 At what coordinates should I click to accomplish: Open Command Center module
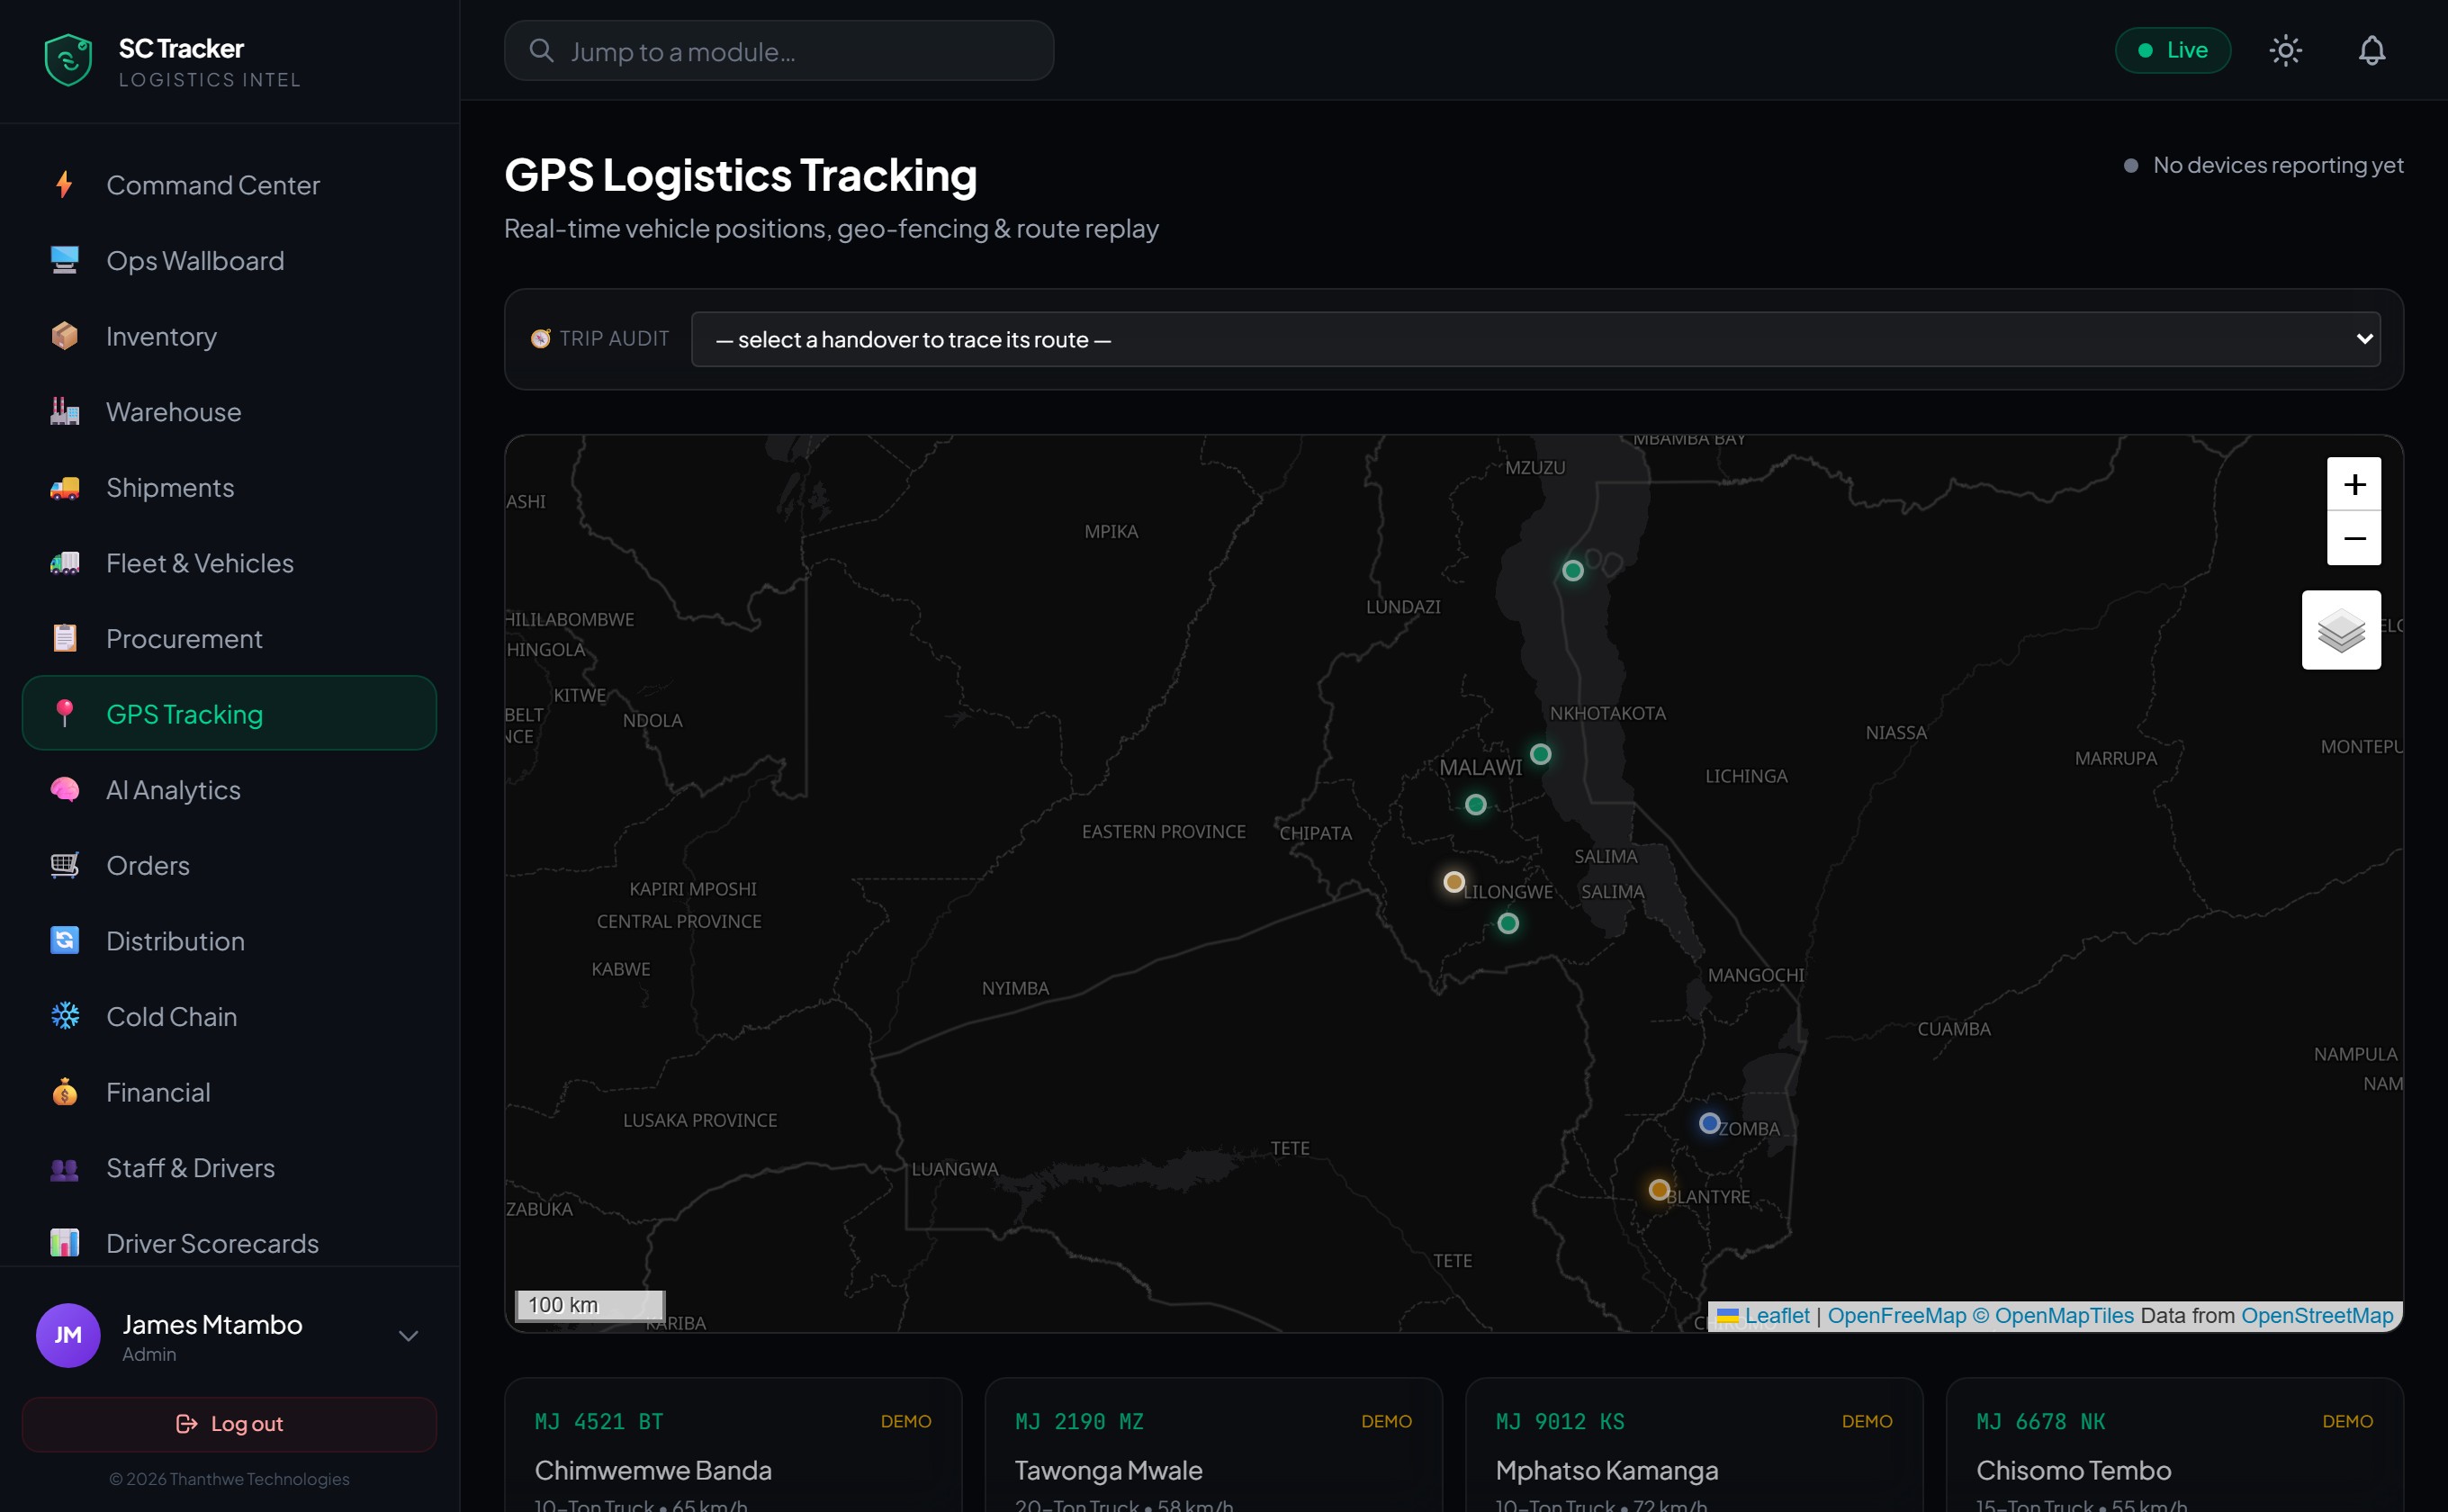229,185
